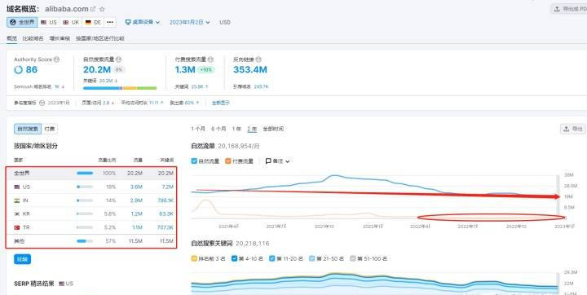Open Growth Audit tab
Screen dimensions: 587x295
[60, 38]
